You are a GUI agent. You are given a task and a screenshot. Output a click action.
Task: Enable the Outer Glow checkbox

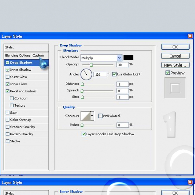(x=7, y=77)
